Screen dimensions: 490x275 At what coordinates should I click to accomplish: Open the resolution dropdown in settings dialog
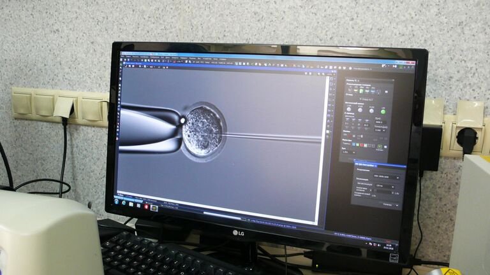(387, 177)
